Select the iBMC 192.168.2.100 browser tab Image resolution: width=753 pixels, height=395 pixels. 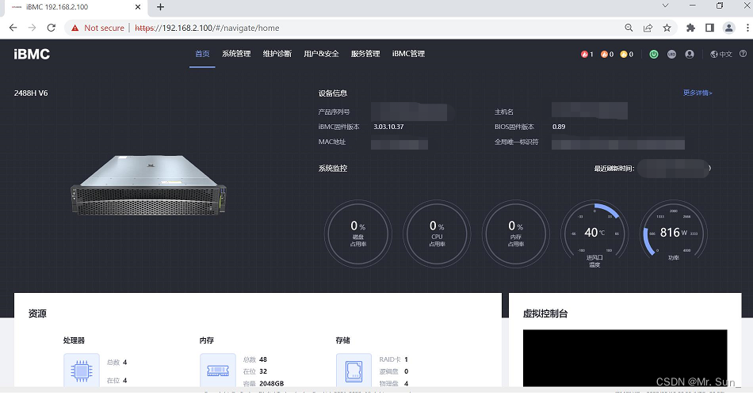[x=75, y=7]
